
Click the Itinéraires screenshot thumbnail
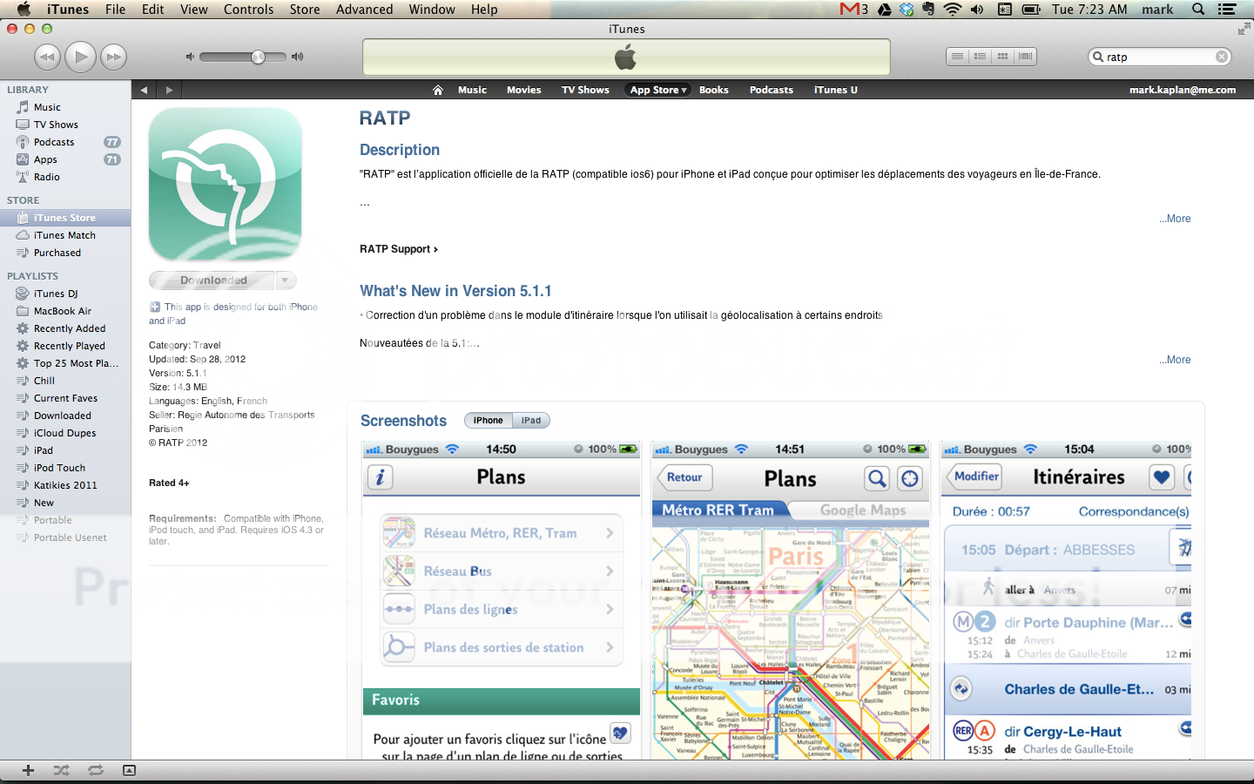pos(1067,600)
